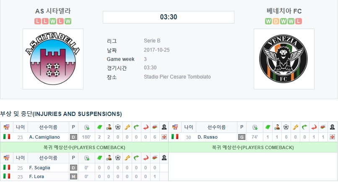Click dark silhouette icon above D. Russo's row

pos(332,127)
